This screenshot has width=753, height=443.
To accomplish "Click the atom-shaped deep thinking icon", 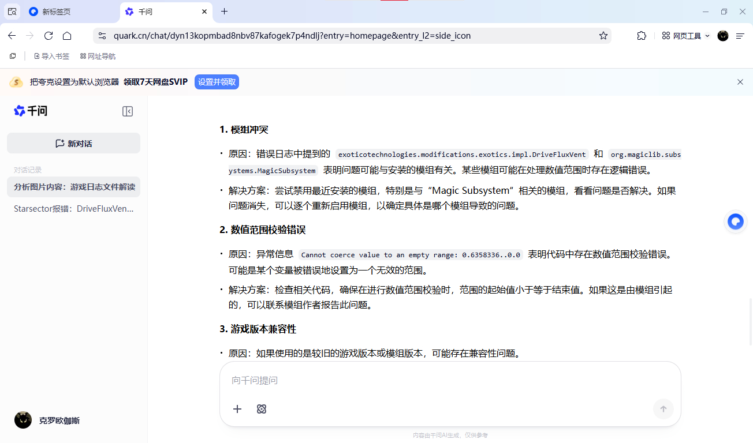I will (262, 409).
